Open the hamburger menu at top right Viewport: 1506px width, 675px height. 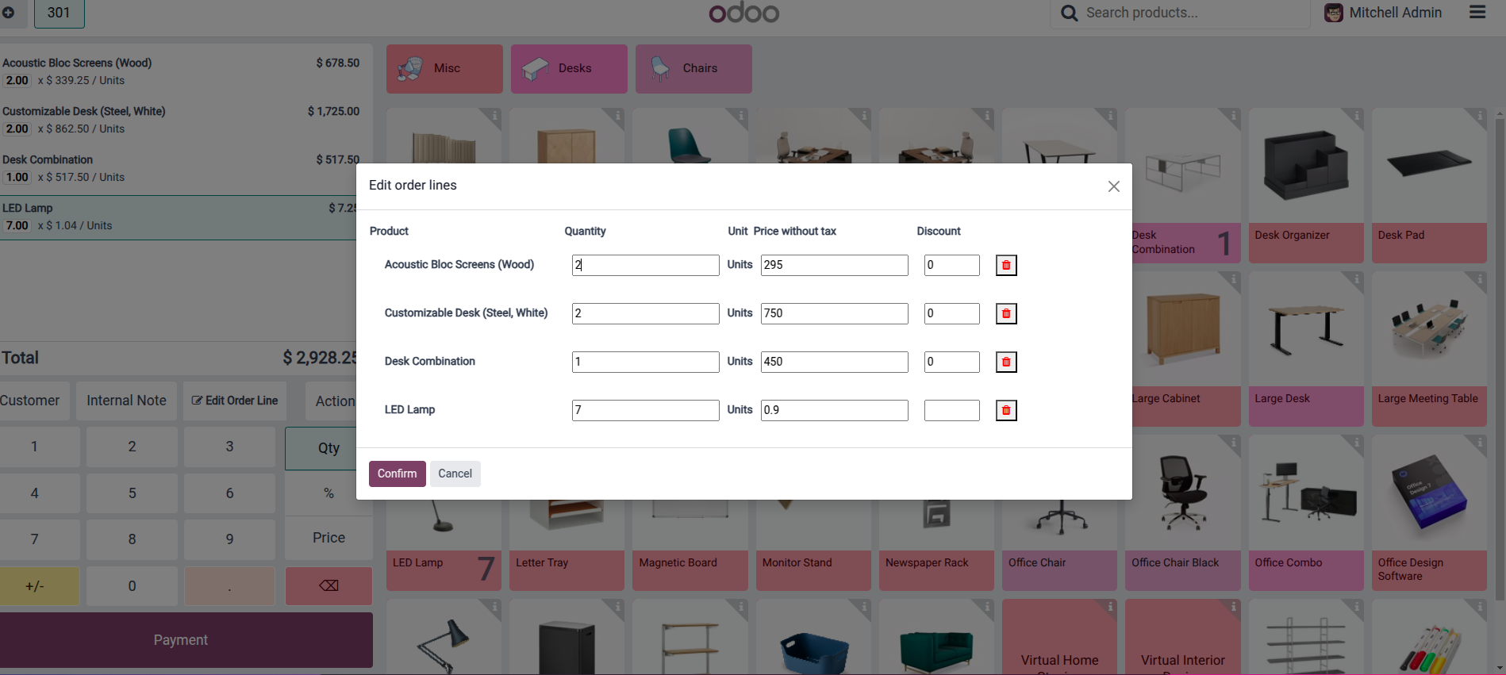coord(1477,13)
